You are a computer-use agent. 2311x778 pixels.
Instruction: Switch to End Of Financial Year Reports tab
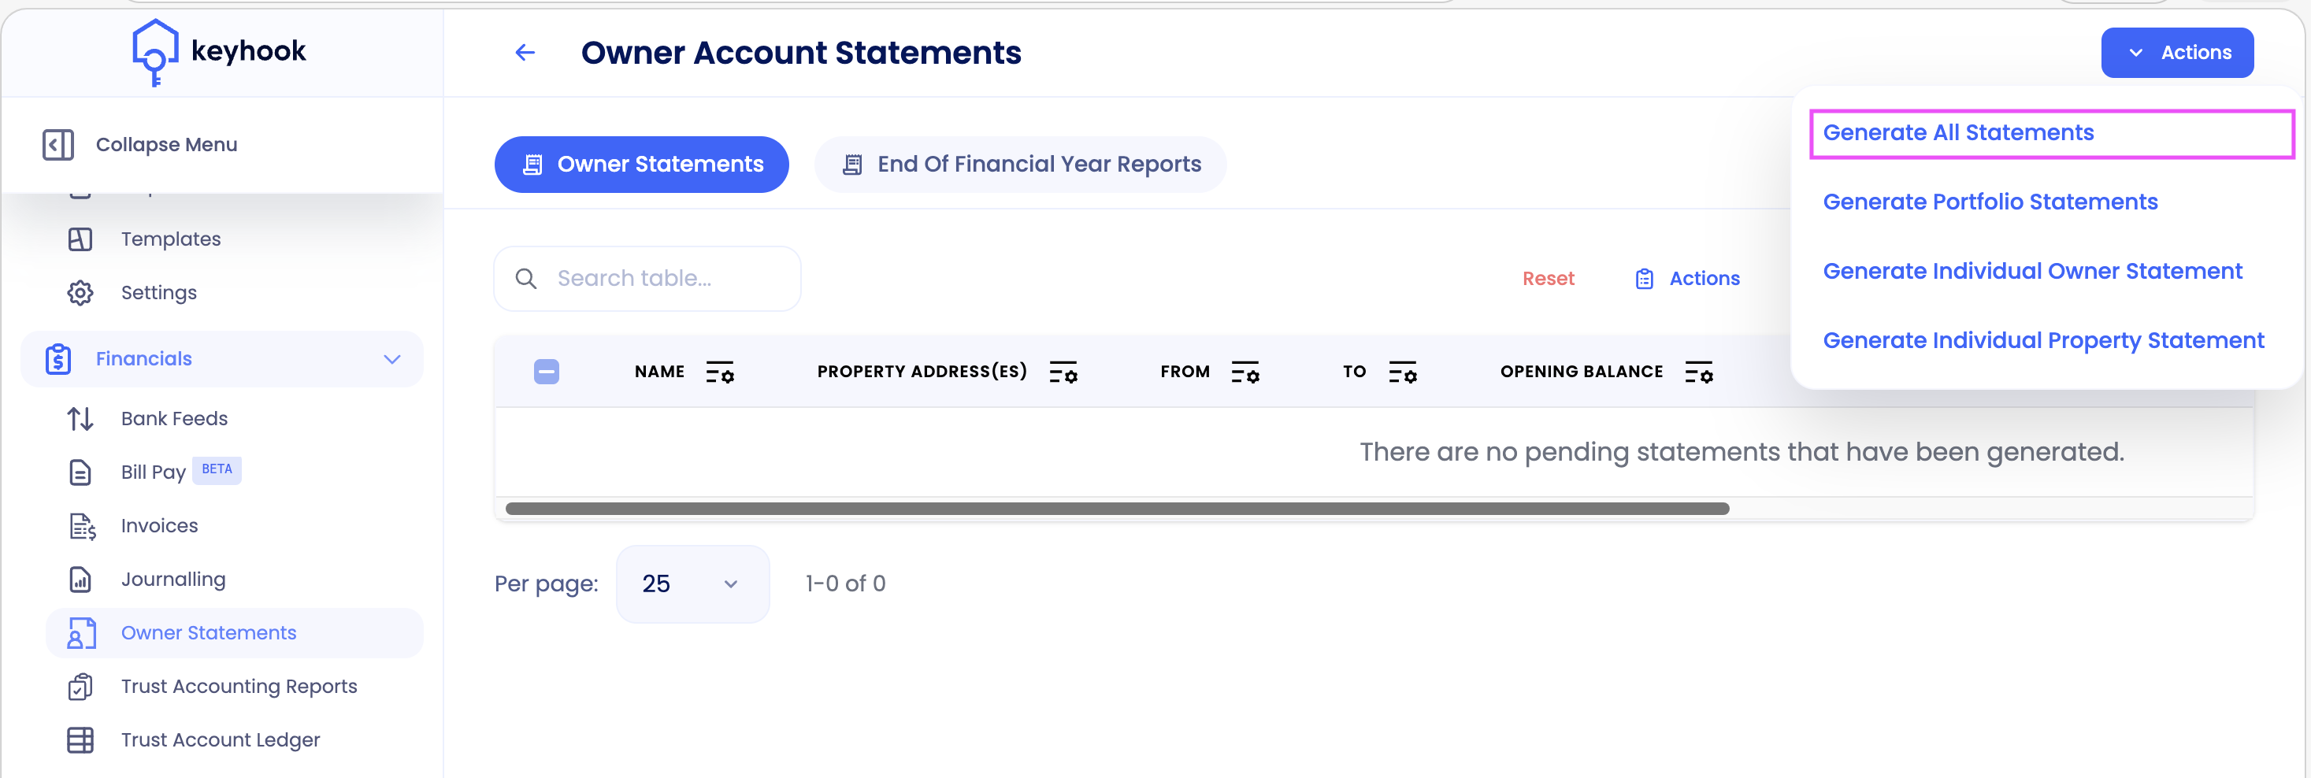pos(1020,165)
